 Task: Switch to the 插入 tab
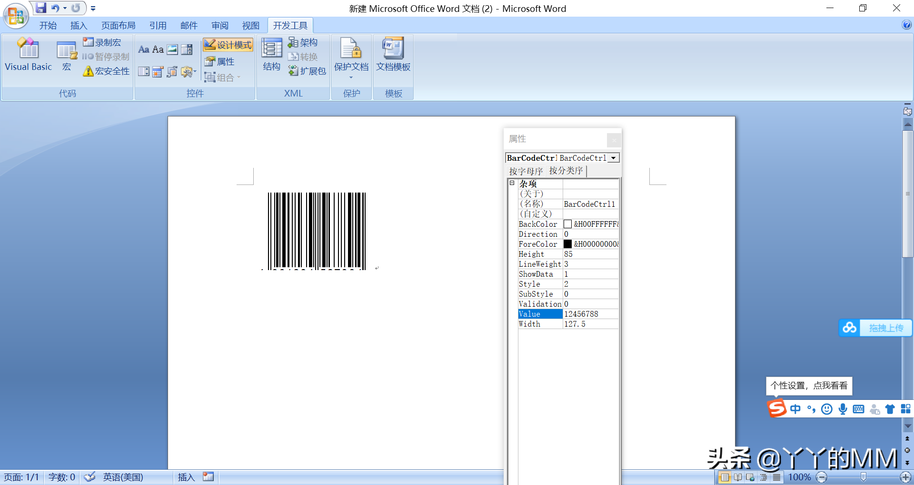[x=79, y=26]
